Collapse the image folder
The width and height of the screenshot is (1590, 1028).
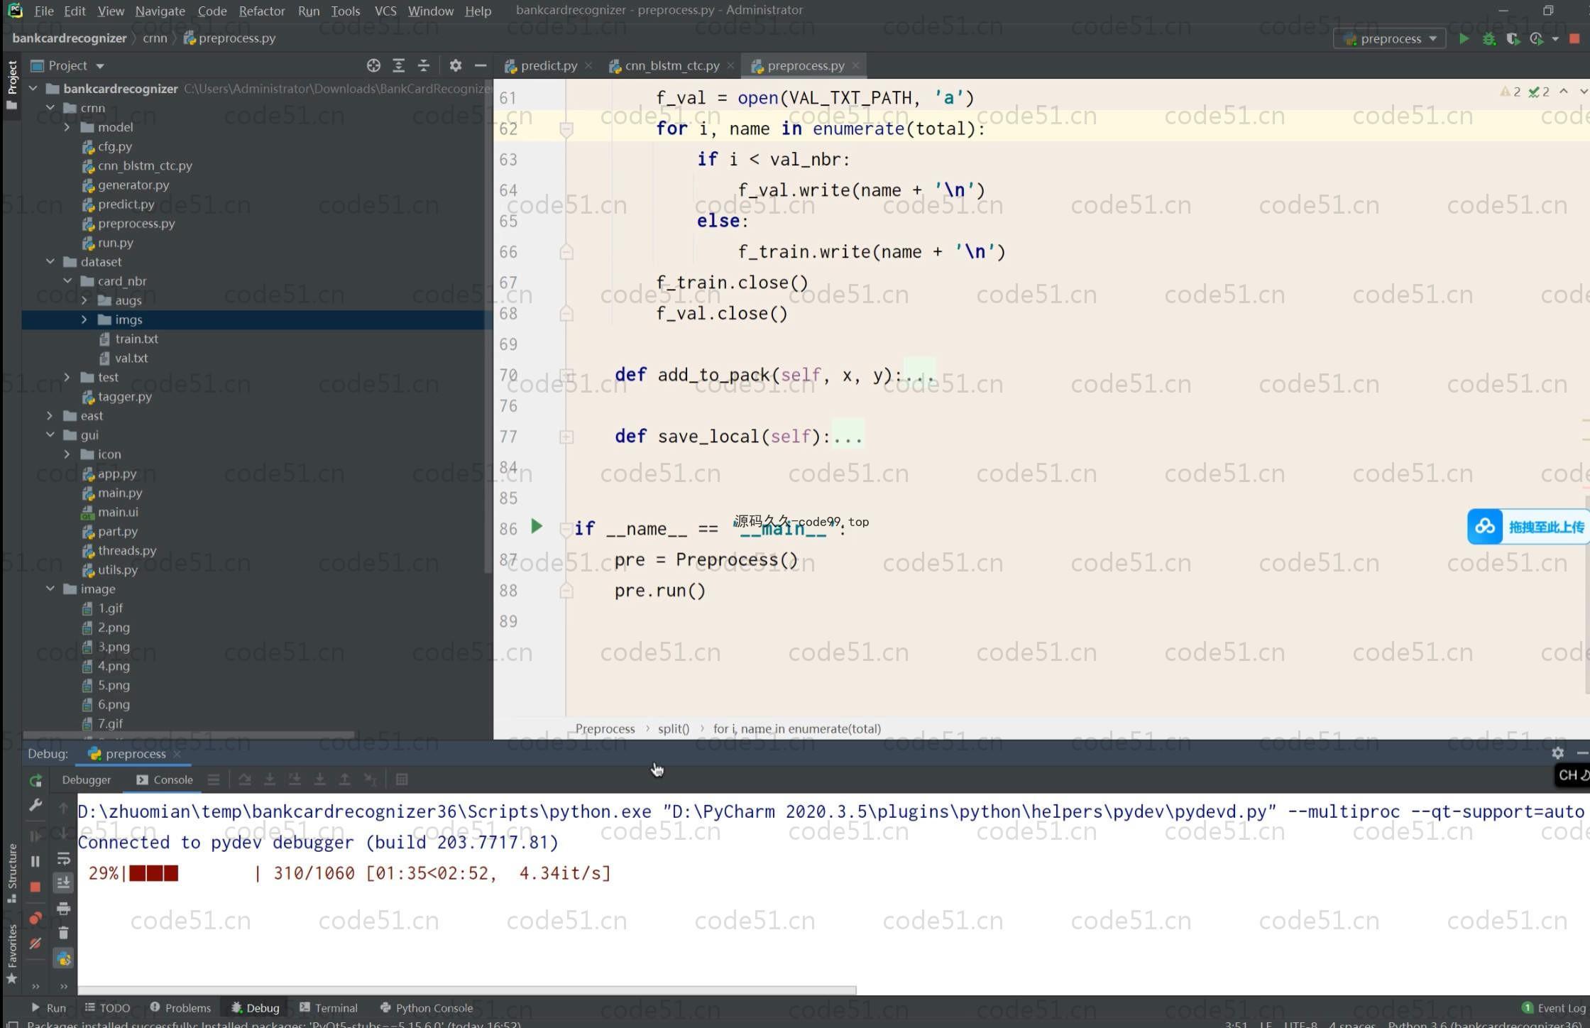50,589
